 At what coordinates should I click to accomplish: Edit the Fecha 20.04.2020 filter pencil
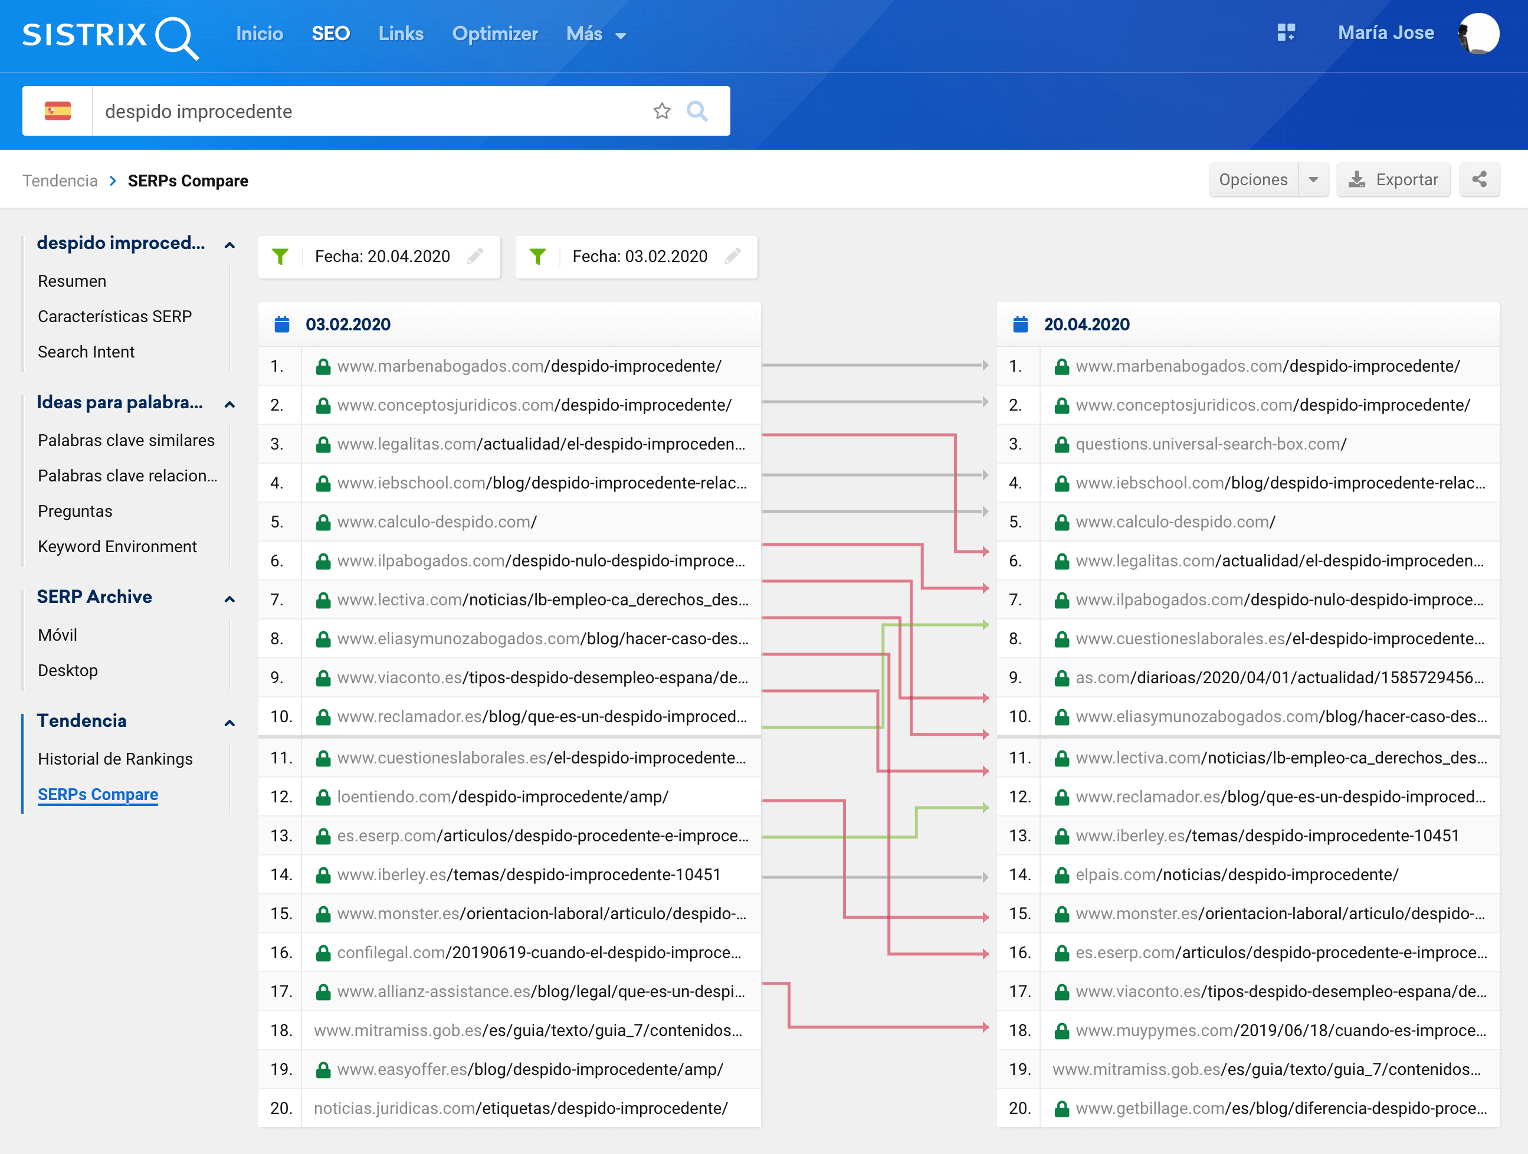click(x=476, y=256)
